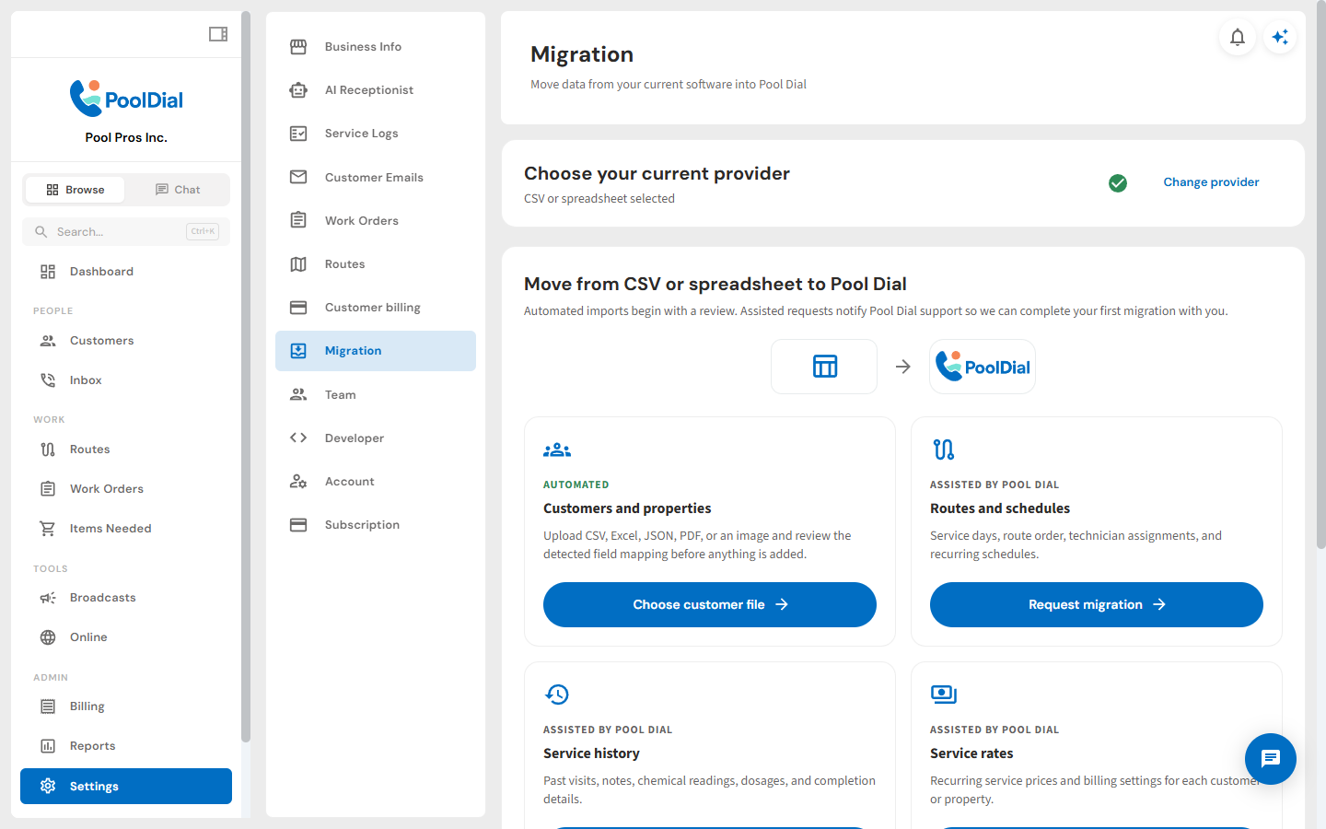
Task: Click the Migration download icon
Action: [298, 351]
